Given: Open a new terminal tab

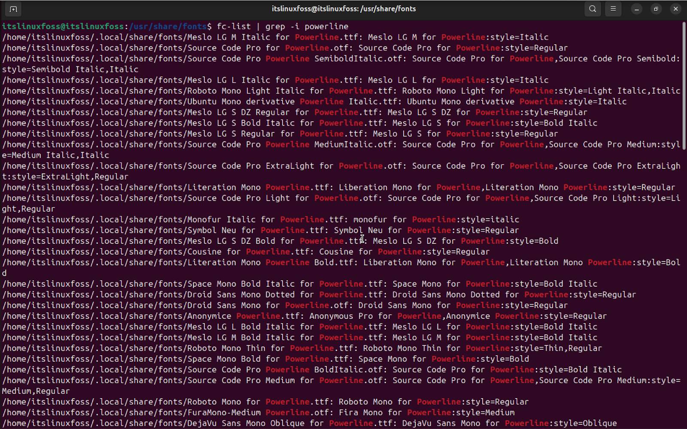Looking at the screenshot, I should coord(13,9).
